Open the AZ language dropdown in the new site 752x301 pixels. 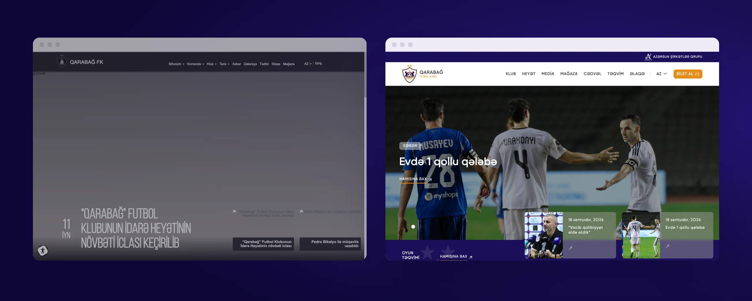point(661,74)
